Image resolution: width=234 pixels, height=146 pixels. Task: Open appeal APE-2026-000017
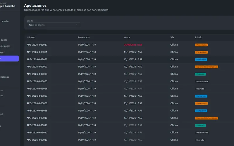click(x=37, y=45)
